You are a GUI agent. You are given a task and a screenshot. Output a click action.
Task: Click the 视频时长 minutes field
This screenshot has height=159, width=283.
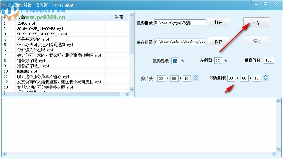click(244, 78)
